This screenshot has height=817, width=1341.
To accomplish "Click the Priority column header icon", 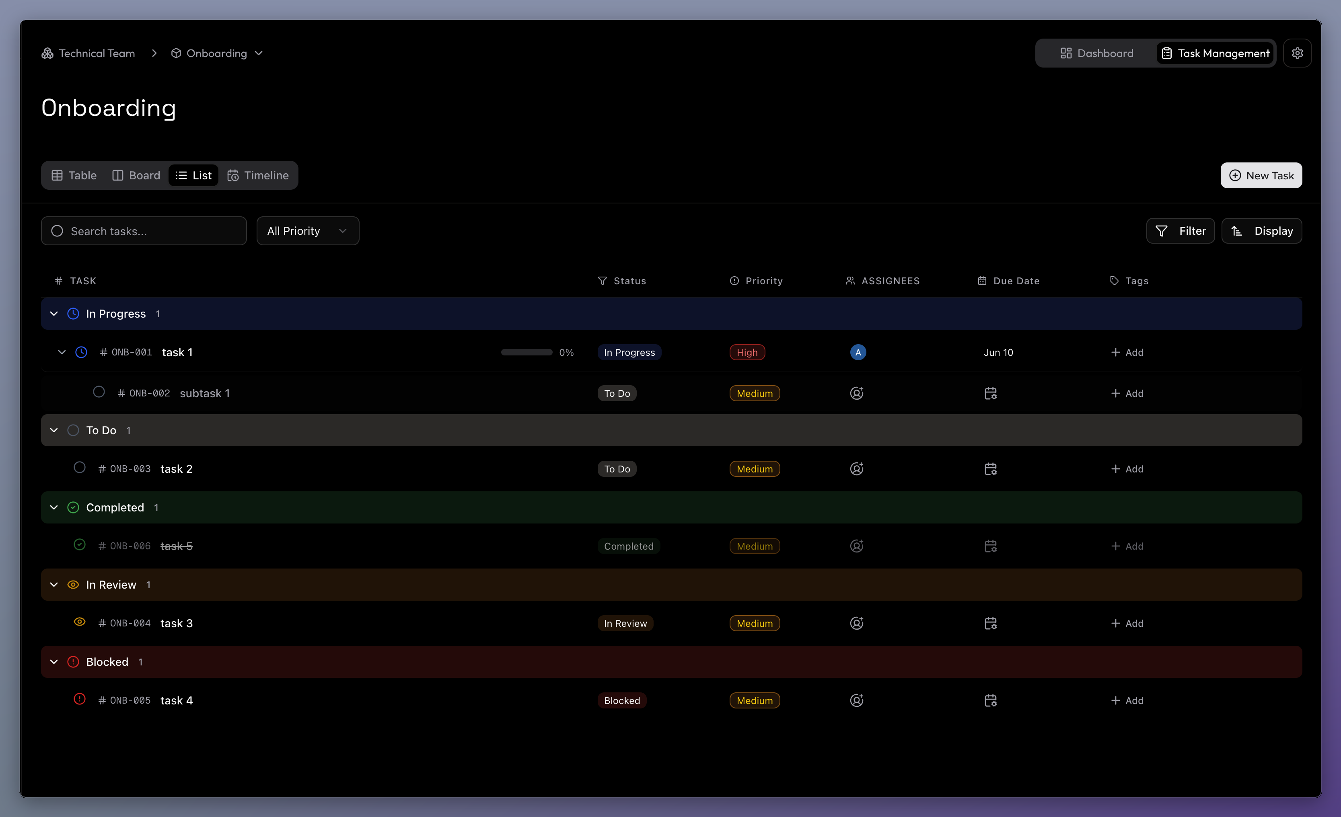I will click(734, 281).
